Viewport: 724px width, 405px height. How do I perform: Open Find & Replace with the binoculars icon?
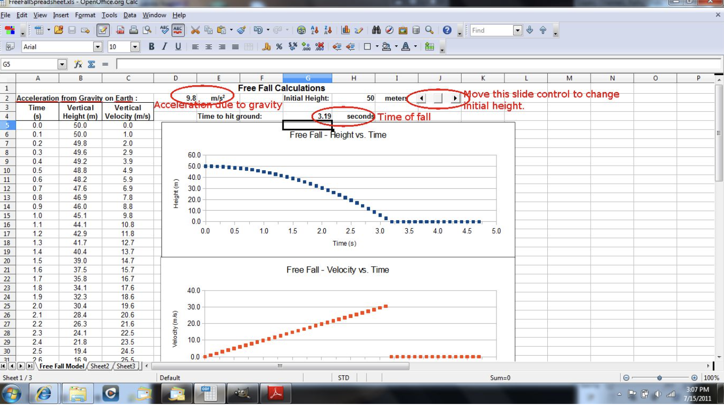pos(376,30)
